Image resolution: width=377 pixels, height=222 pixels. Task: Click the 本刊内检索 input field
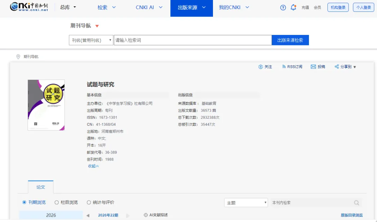312,203
